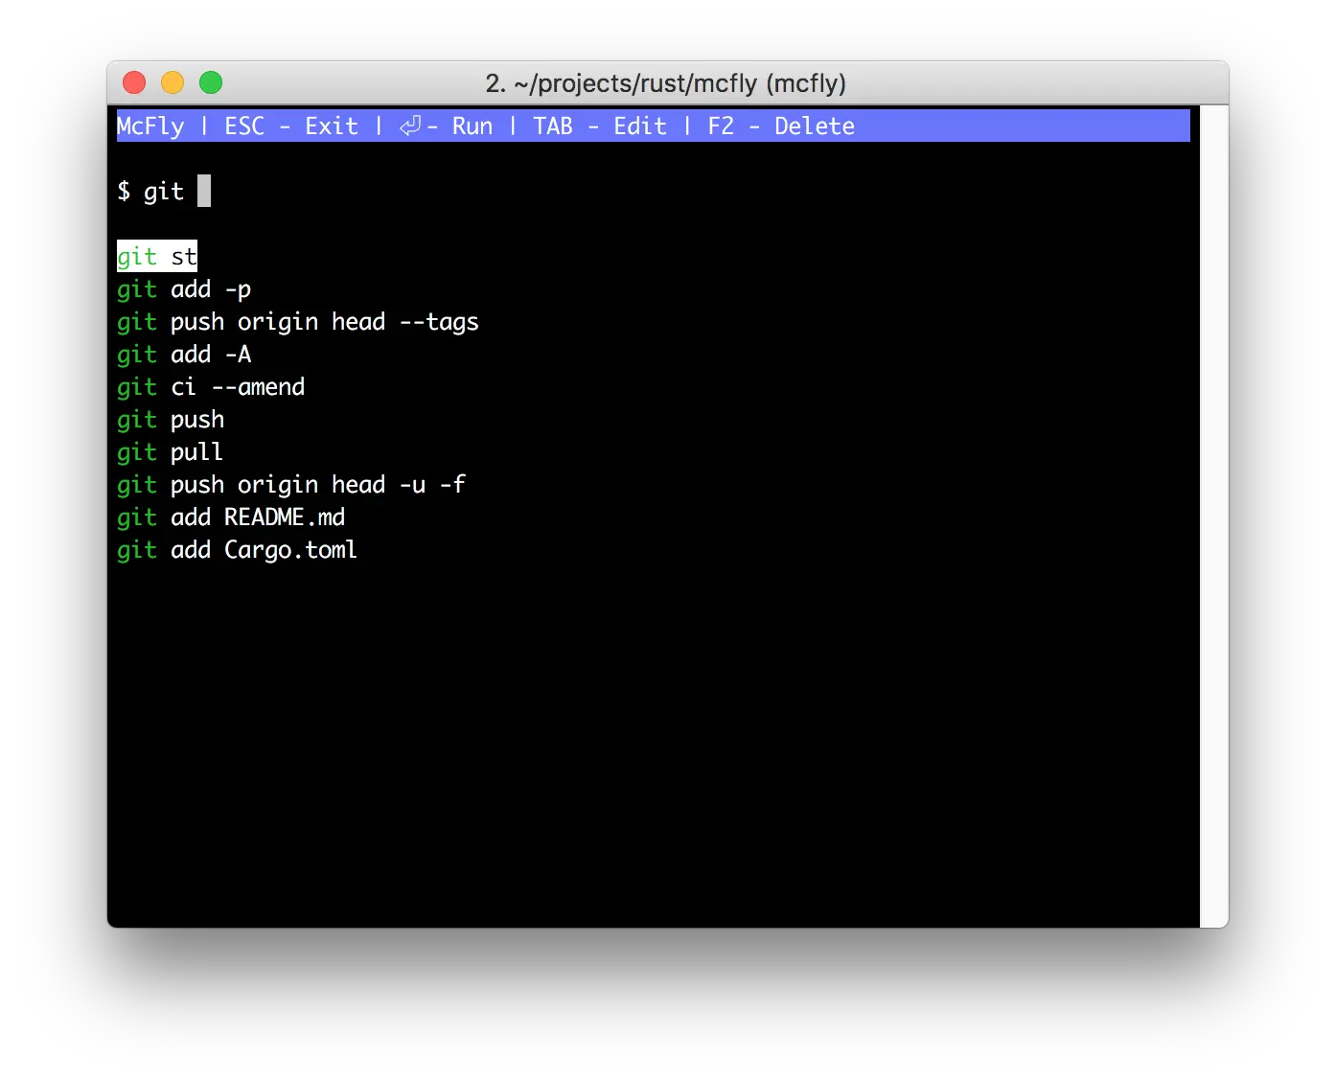The height and width of the screenshot is (1081, 1336).
Task: Pick the 'git add README.md' entry
Action: 231,517
